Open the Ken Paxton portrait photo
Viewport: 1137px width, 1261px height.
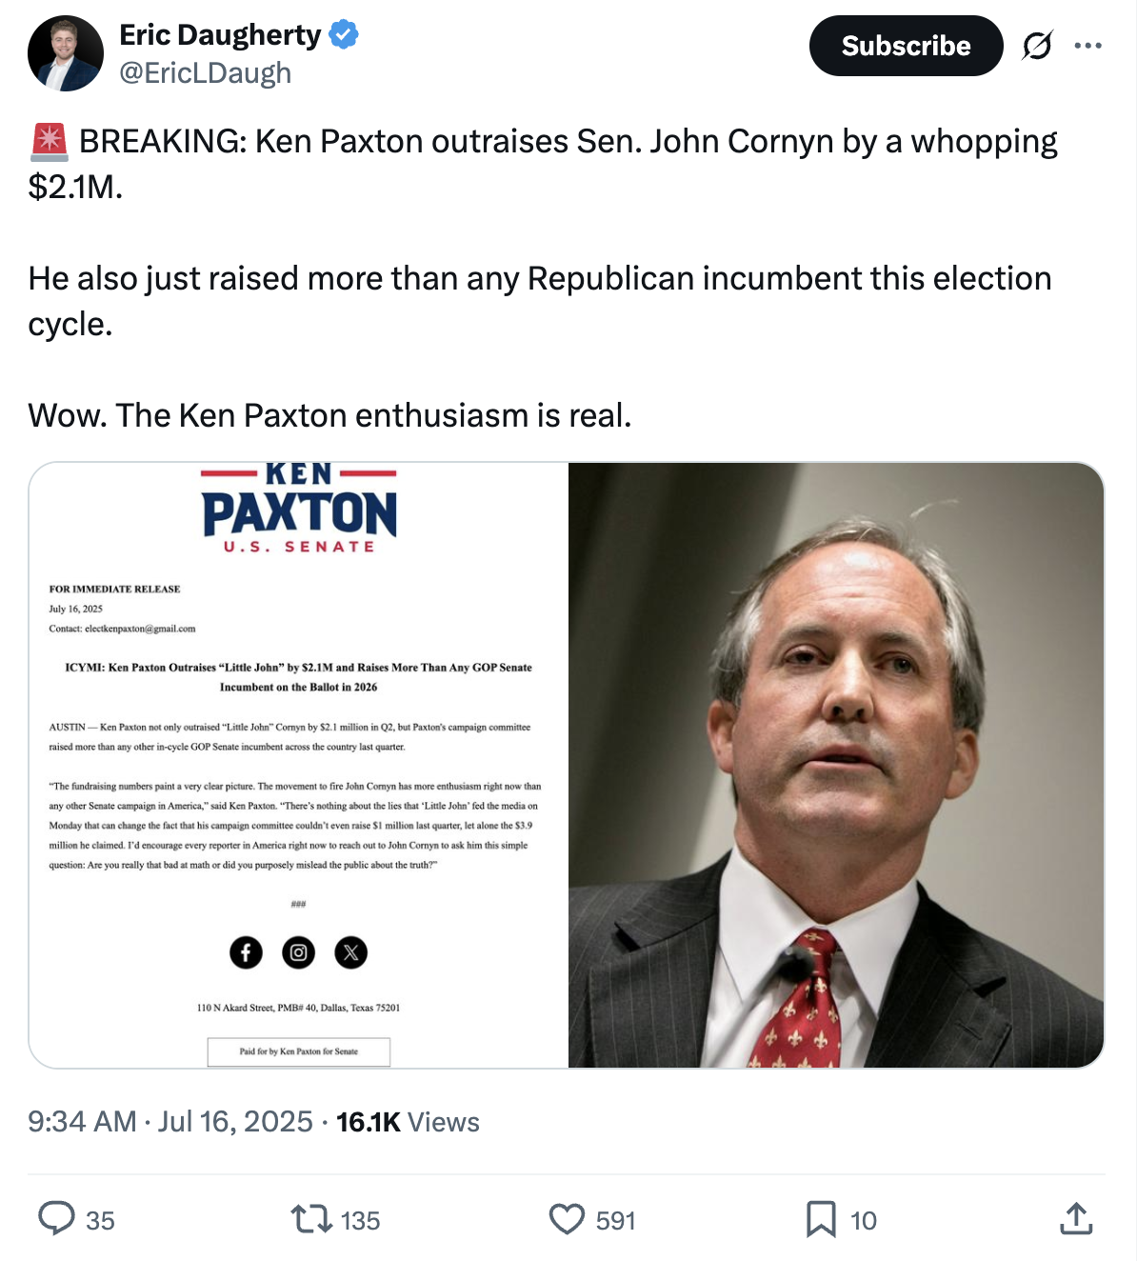836,765
